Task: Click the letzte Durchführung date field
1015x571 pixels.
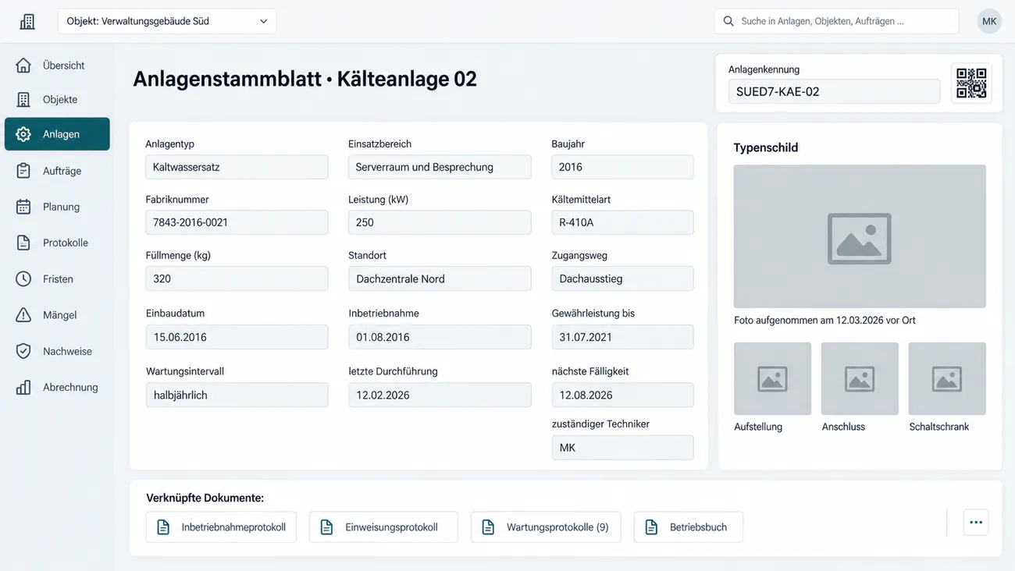Action: [x=440, y=395]
